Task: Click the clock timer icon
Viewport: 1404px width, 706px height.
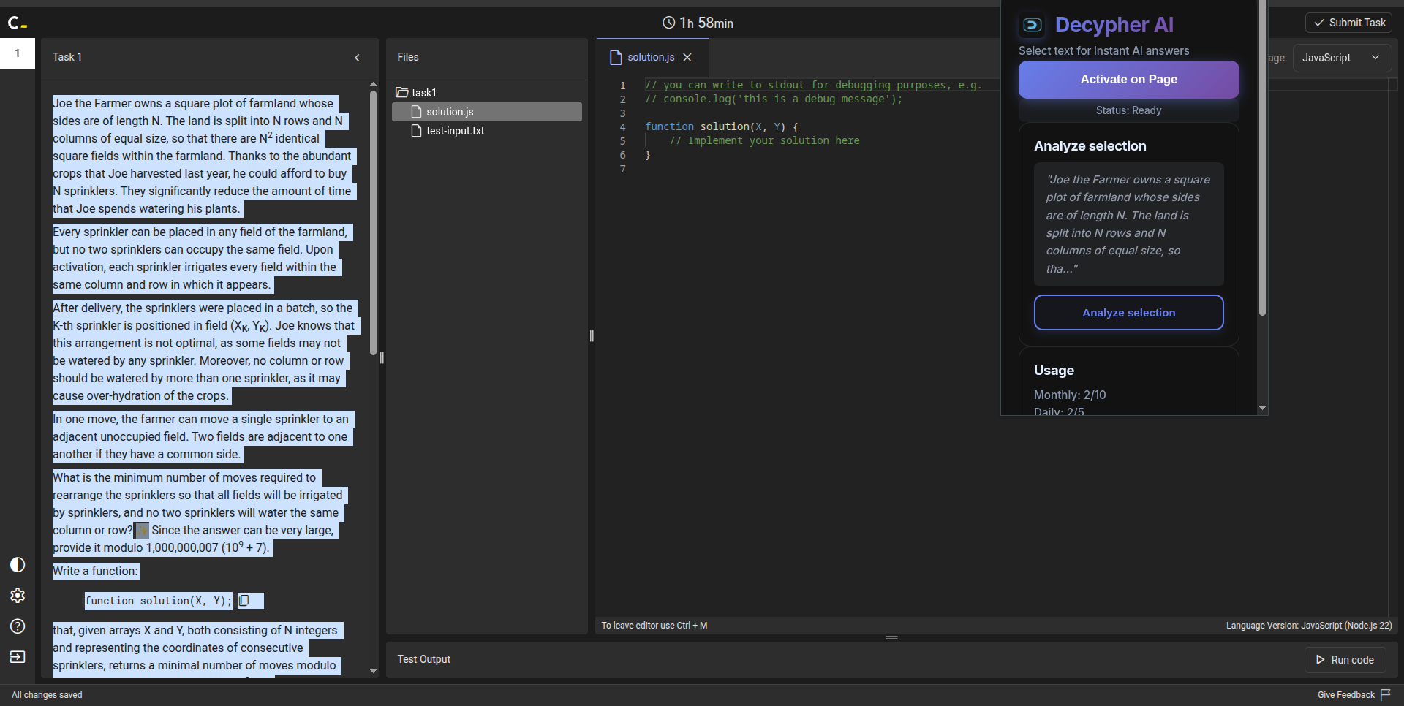Action: (x=668, y=23)
